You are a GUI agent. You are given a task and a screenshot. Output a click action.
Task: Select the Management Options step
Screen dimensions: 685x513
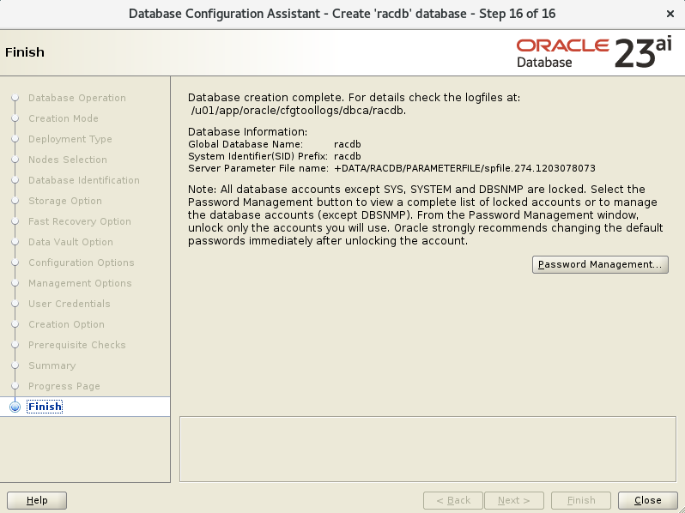pyautogui.click(x=80, y=283)
